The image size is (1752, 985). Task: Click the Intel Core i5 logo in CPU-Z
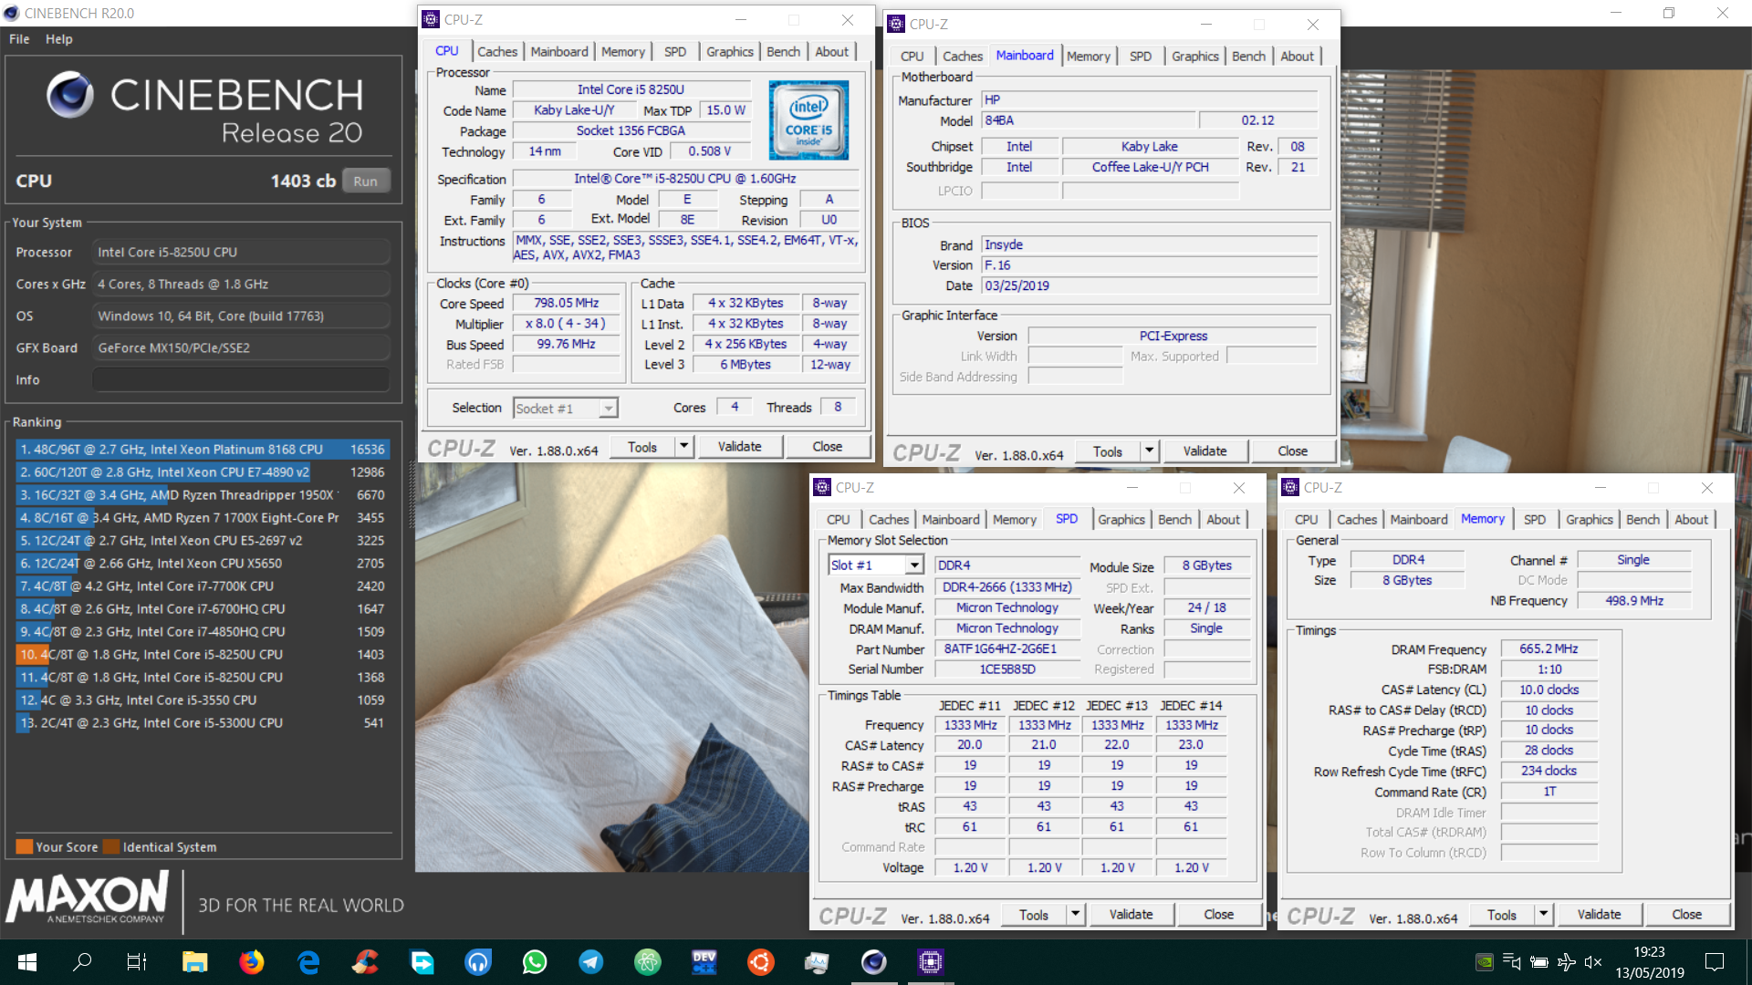pos(808,120)
